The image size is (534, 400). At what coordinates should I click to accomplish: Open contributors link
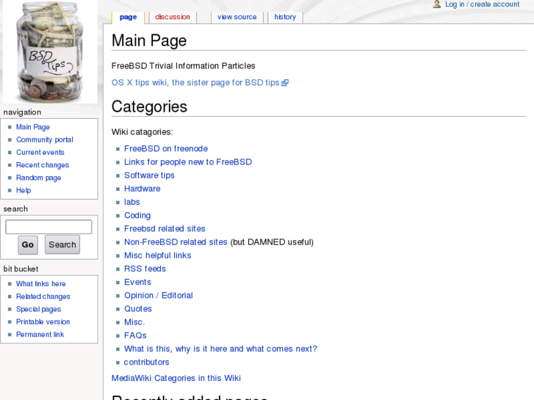click(x=146, y=363)
